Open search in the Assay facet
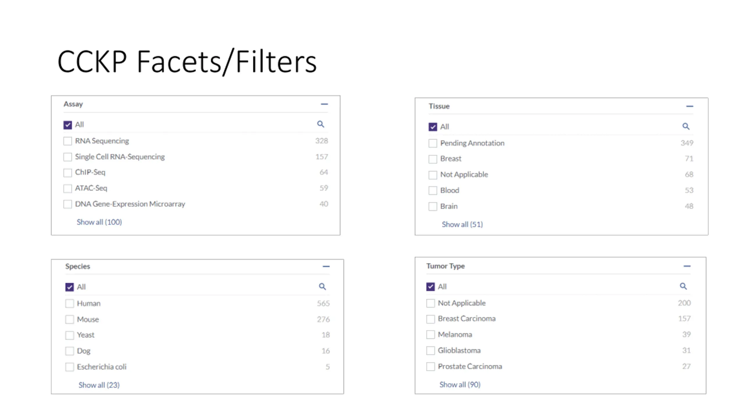Screen dimensions: 745x419 coord(320,124)
